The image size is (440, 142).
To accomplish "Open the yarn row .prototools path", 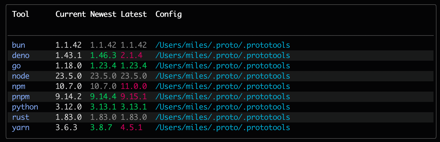I will [222, 127].
